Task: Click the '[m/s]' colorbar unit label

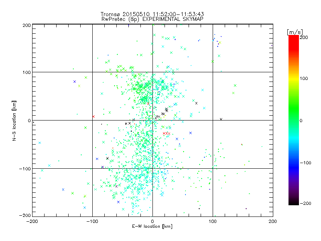Action: click(295, 32)
